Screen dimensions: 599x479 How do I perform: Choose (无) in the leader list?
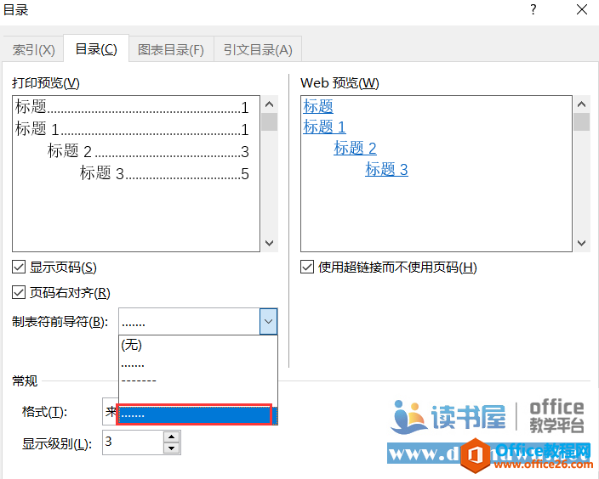[198, 345]
